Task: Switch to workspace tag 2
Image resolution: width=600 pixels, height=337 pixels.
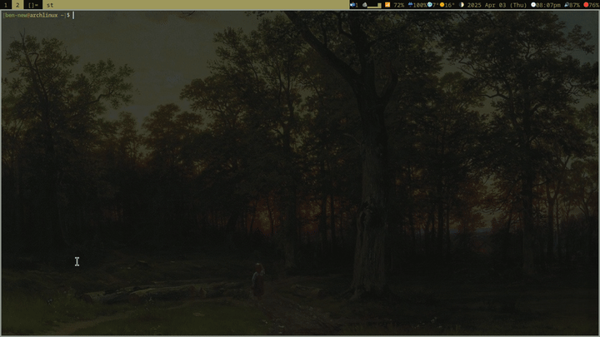Action: (x=17, y=5)
